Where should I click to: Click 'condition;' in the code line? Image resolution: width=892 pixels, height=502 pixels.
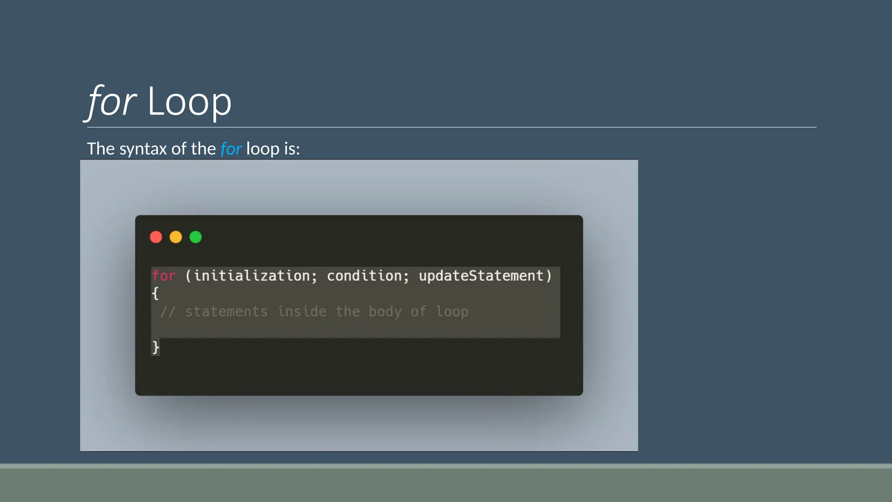tap(368, 276)
